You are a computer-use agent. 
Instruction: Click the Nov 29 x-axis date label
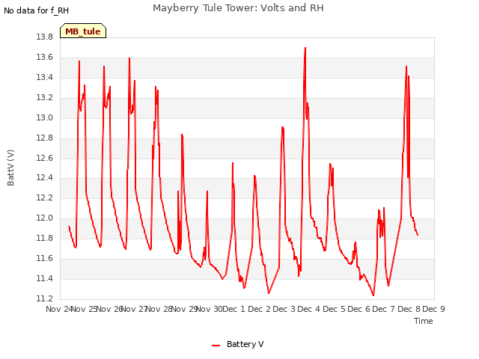(185, 309)
